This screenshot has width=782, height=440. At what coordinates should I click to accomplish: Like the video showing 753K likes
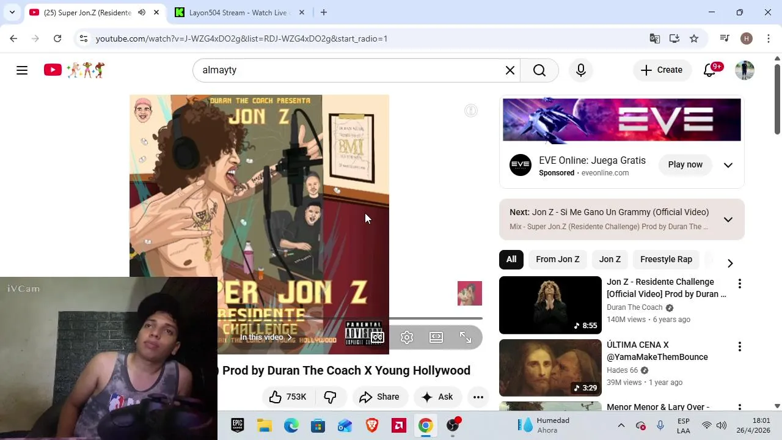point(288,397)
